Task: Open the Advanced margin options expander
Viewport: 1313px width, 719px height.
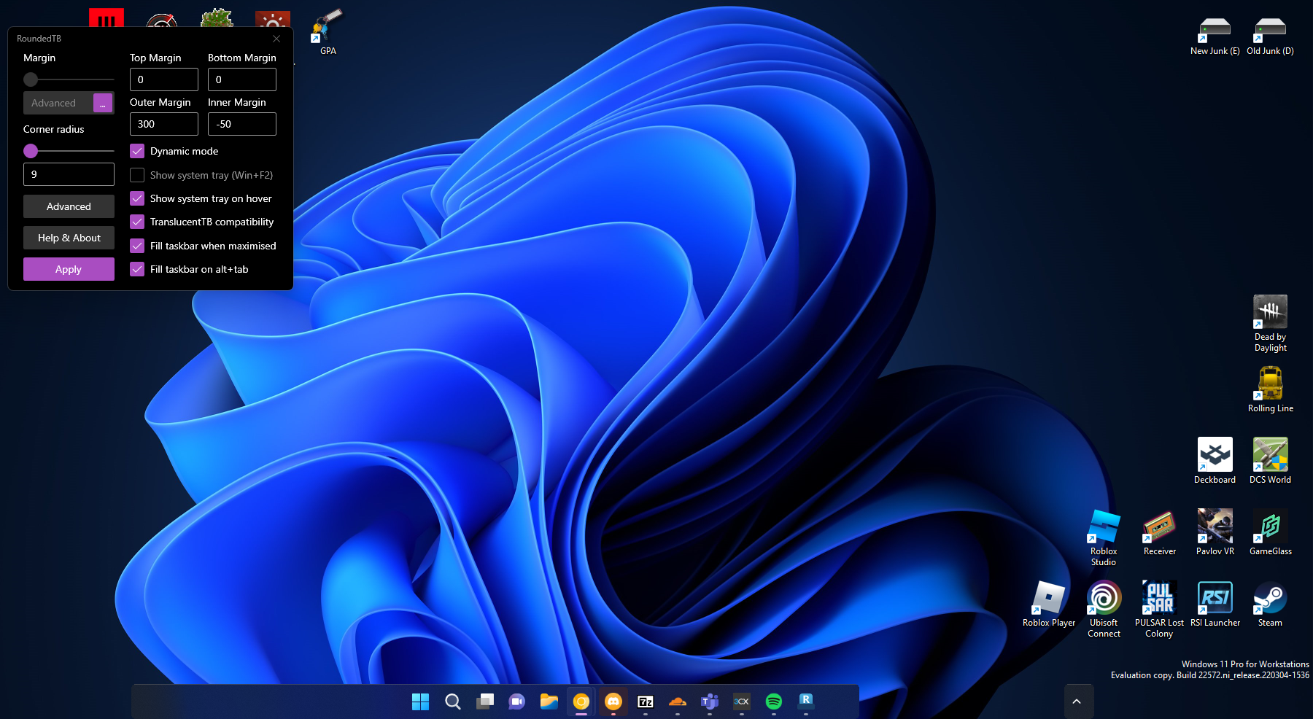Action: (x=103, y=103)
